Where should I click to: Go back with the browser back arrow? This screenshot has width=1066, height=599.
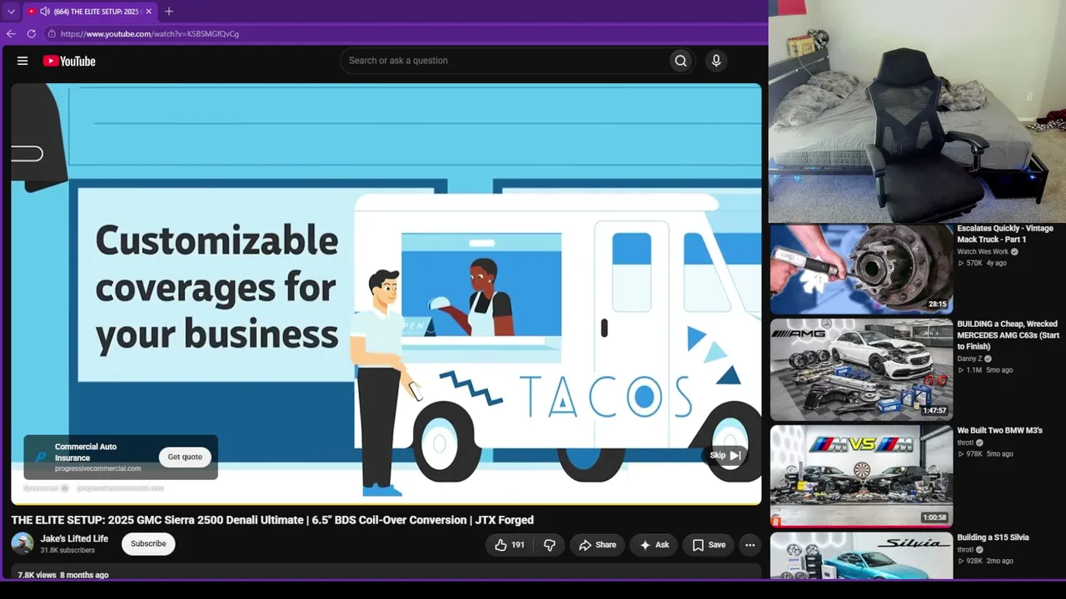11,34
